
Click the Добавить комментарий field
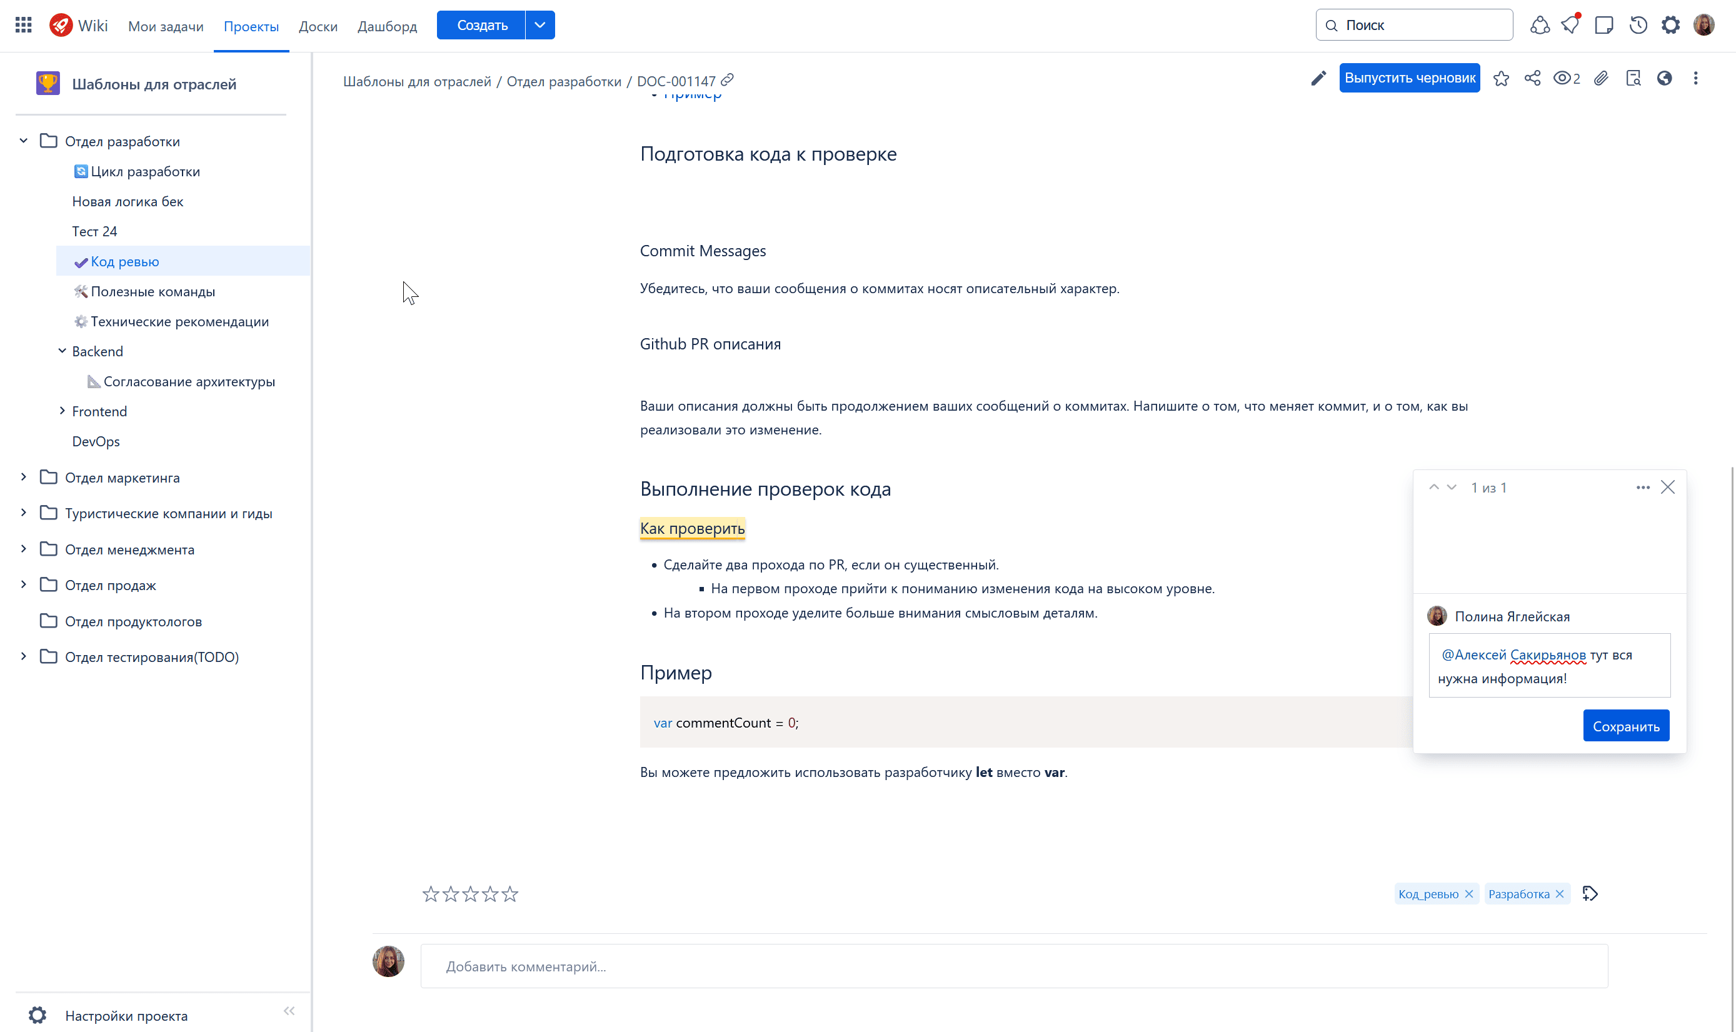[x=1013, y=966]
